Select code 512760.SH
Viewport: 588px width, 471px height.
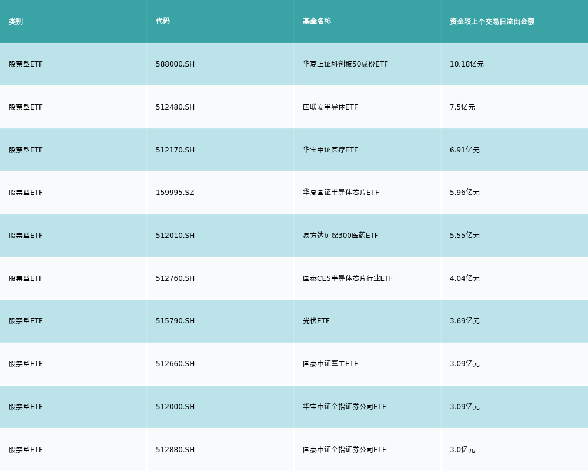tap(175, 278)
